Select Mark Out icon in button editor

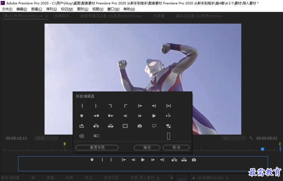(96, 106)
